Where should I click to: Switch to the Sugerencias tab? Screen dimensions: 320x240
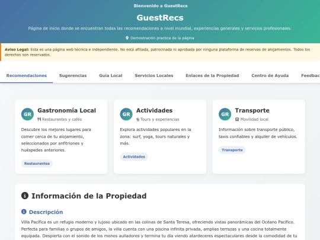[x=73, y=75]
